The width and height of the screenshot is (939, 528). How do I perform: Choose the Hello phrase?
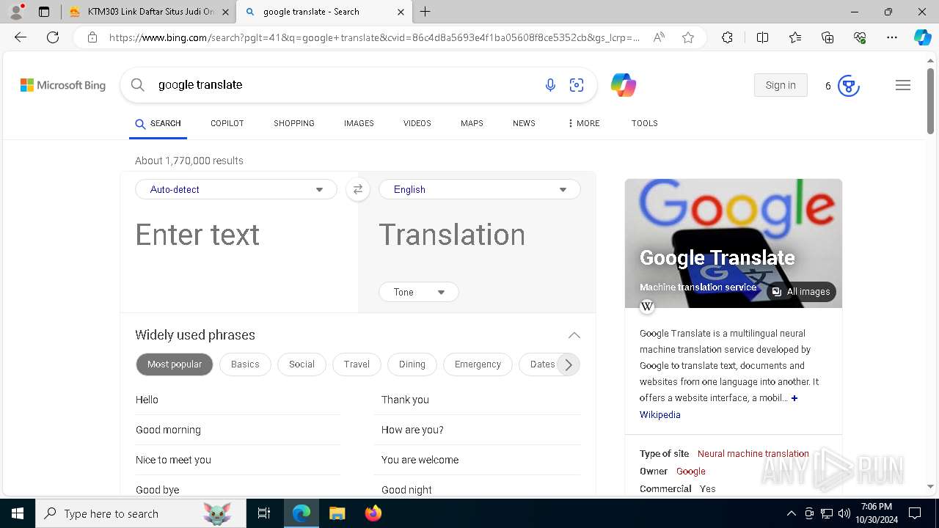pos(147,400)
